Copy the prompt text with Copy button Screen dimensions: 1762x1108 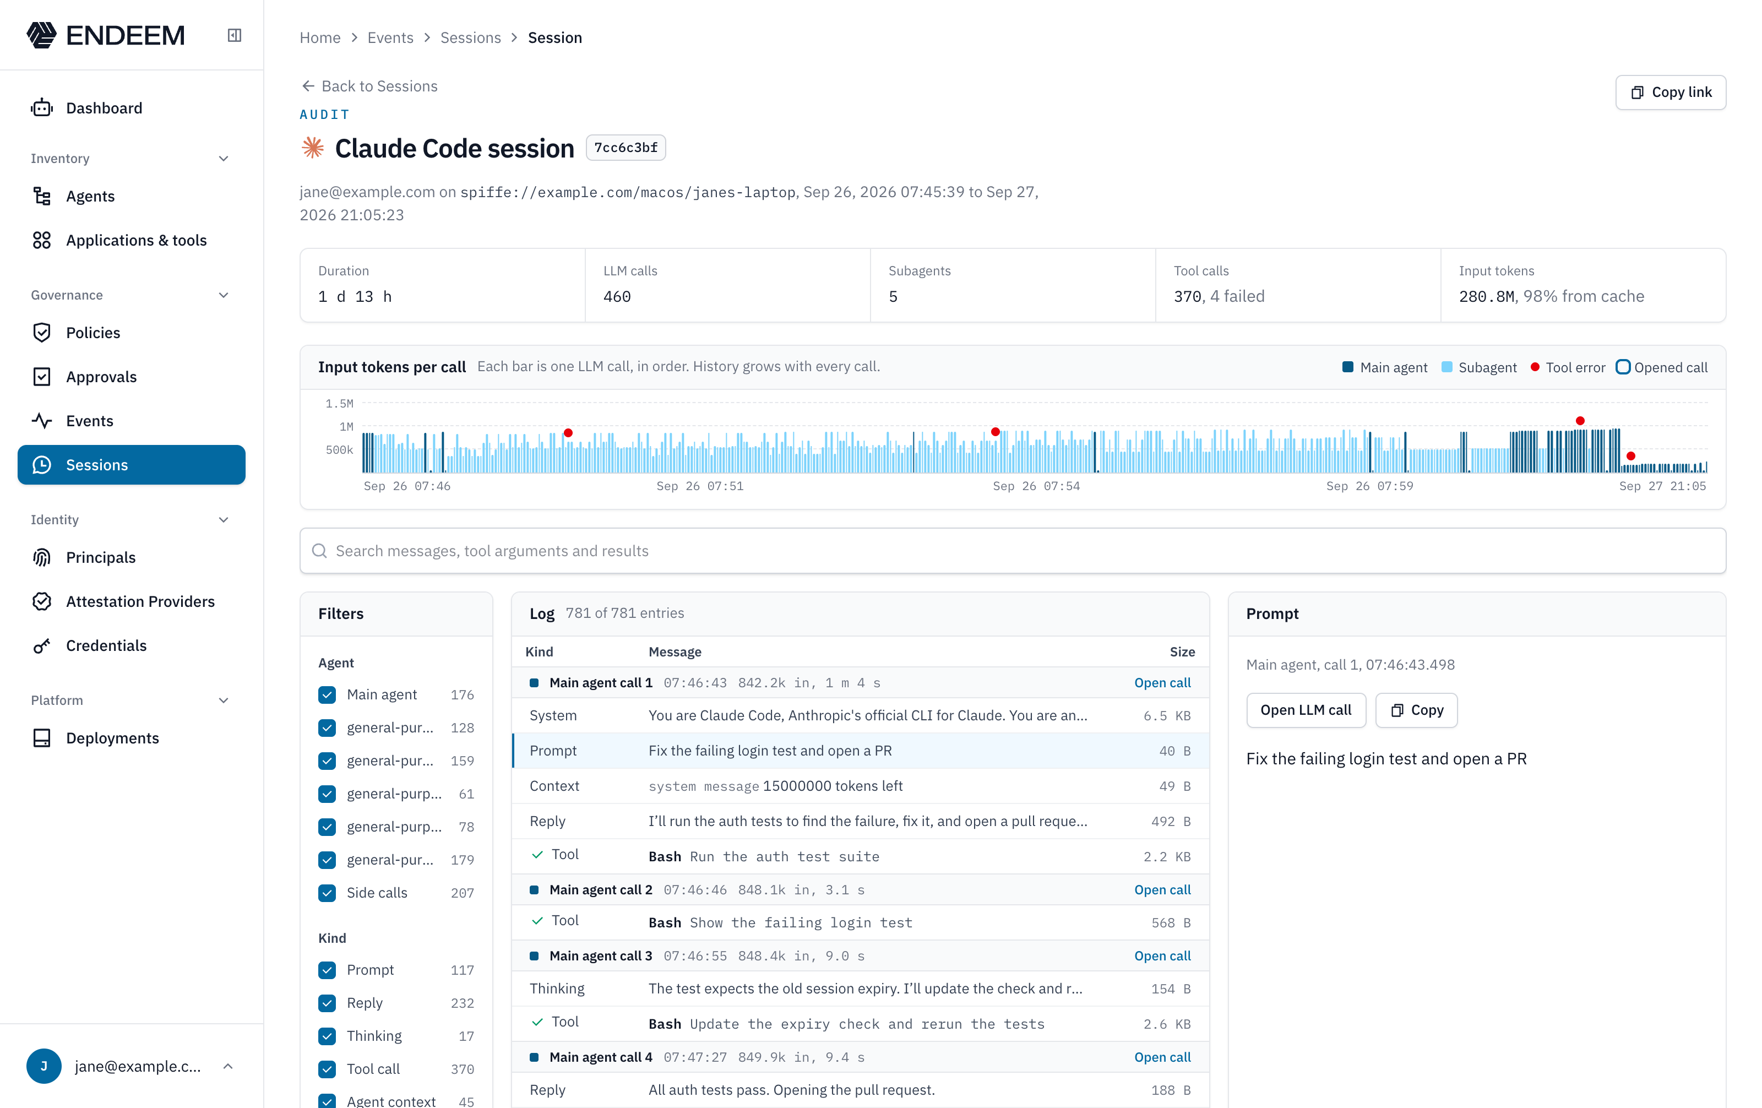[1416, 710]
